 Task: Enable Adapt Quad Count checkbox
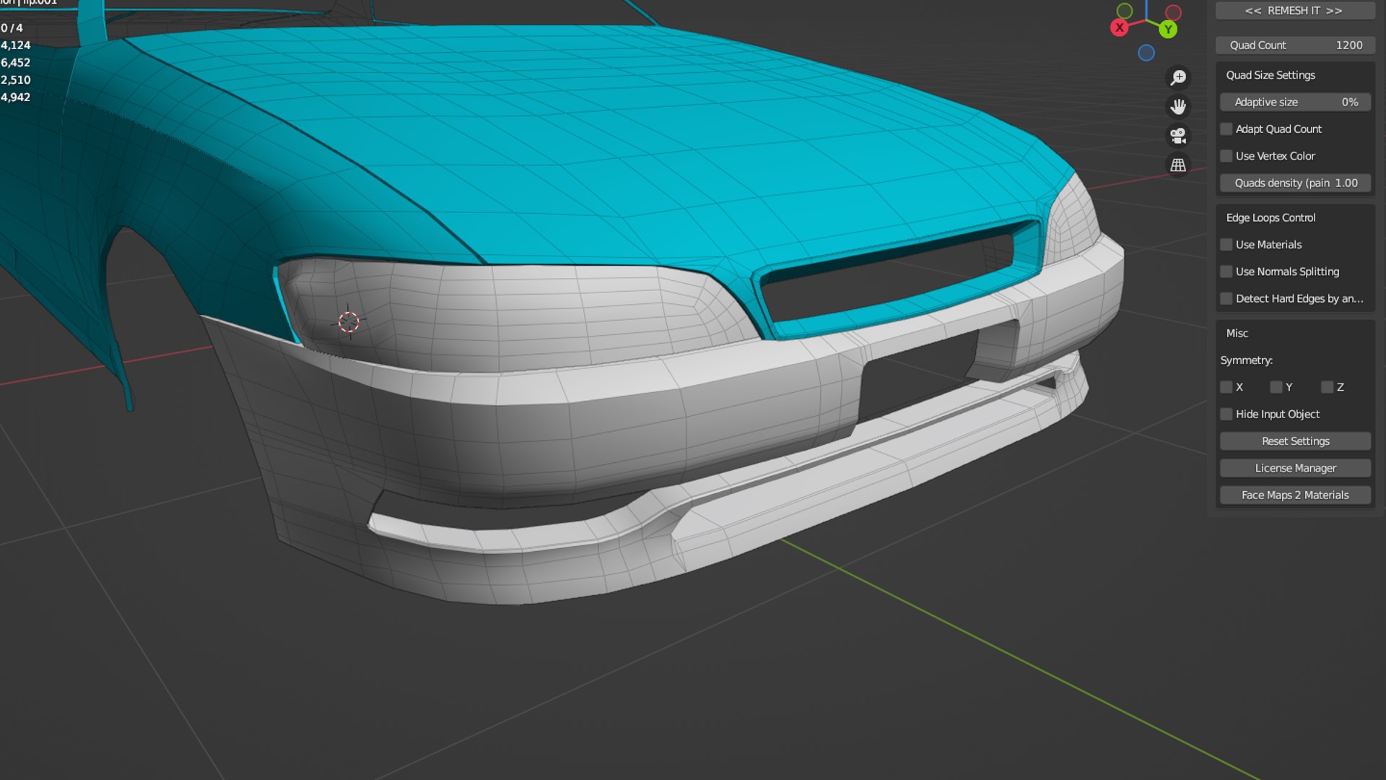[1226, 129]
